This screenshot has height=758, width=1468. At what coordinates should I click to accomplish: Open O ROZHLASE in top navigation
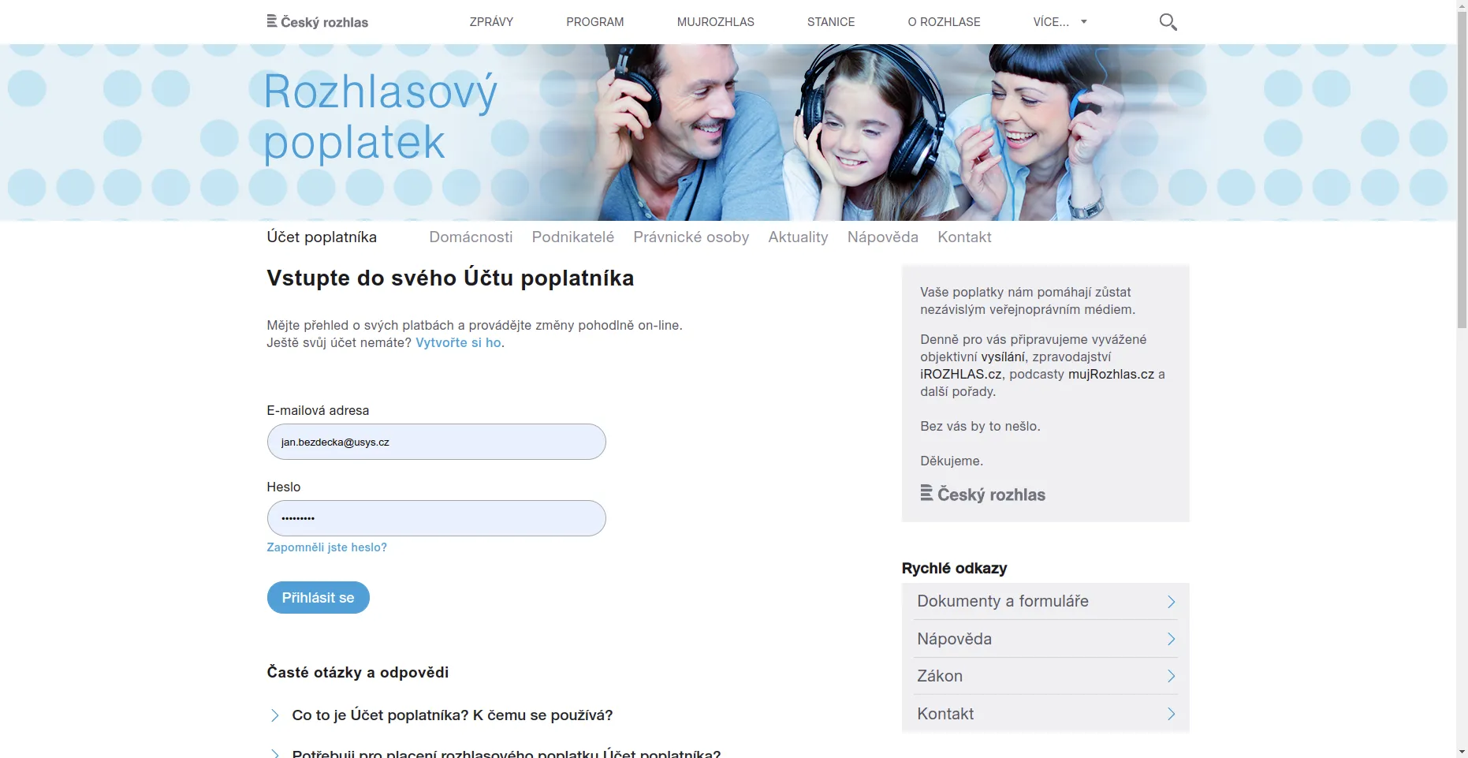944,22
